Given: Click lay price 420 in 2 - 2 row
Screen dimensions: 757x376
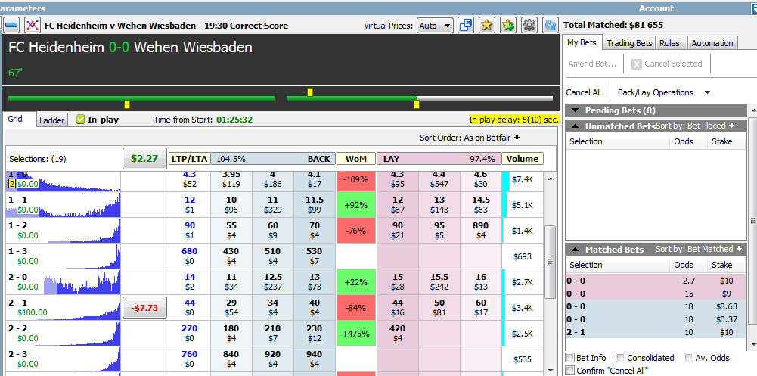Looking at the screenshot, I should tap(397, 333).
